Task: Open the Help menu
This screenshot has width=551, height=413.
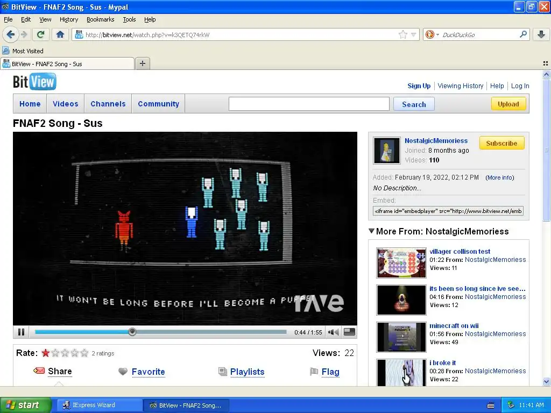Action: tap(150, 19)
